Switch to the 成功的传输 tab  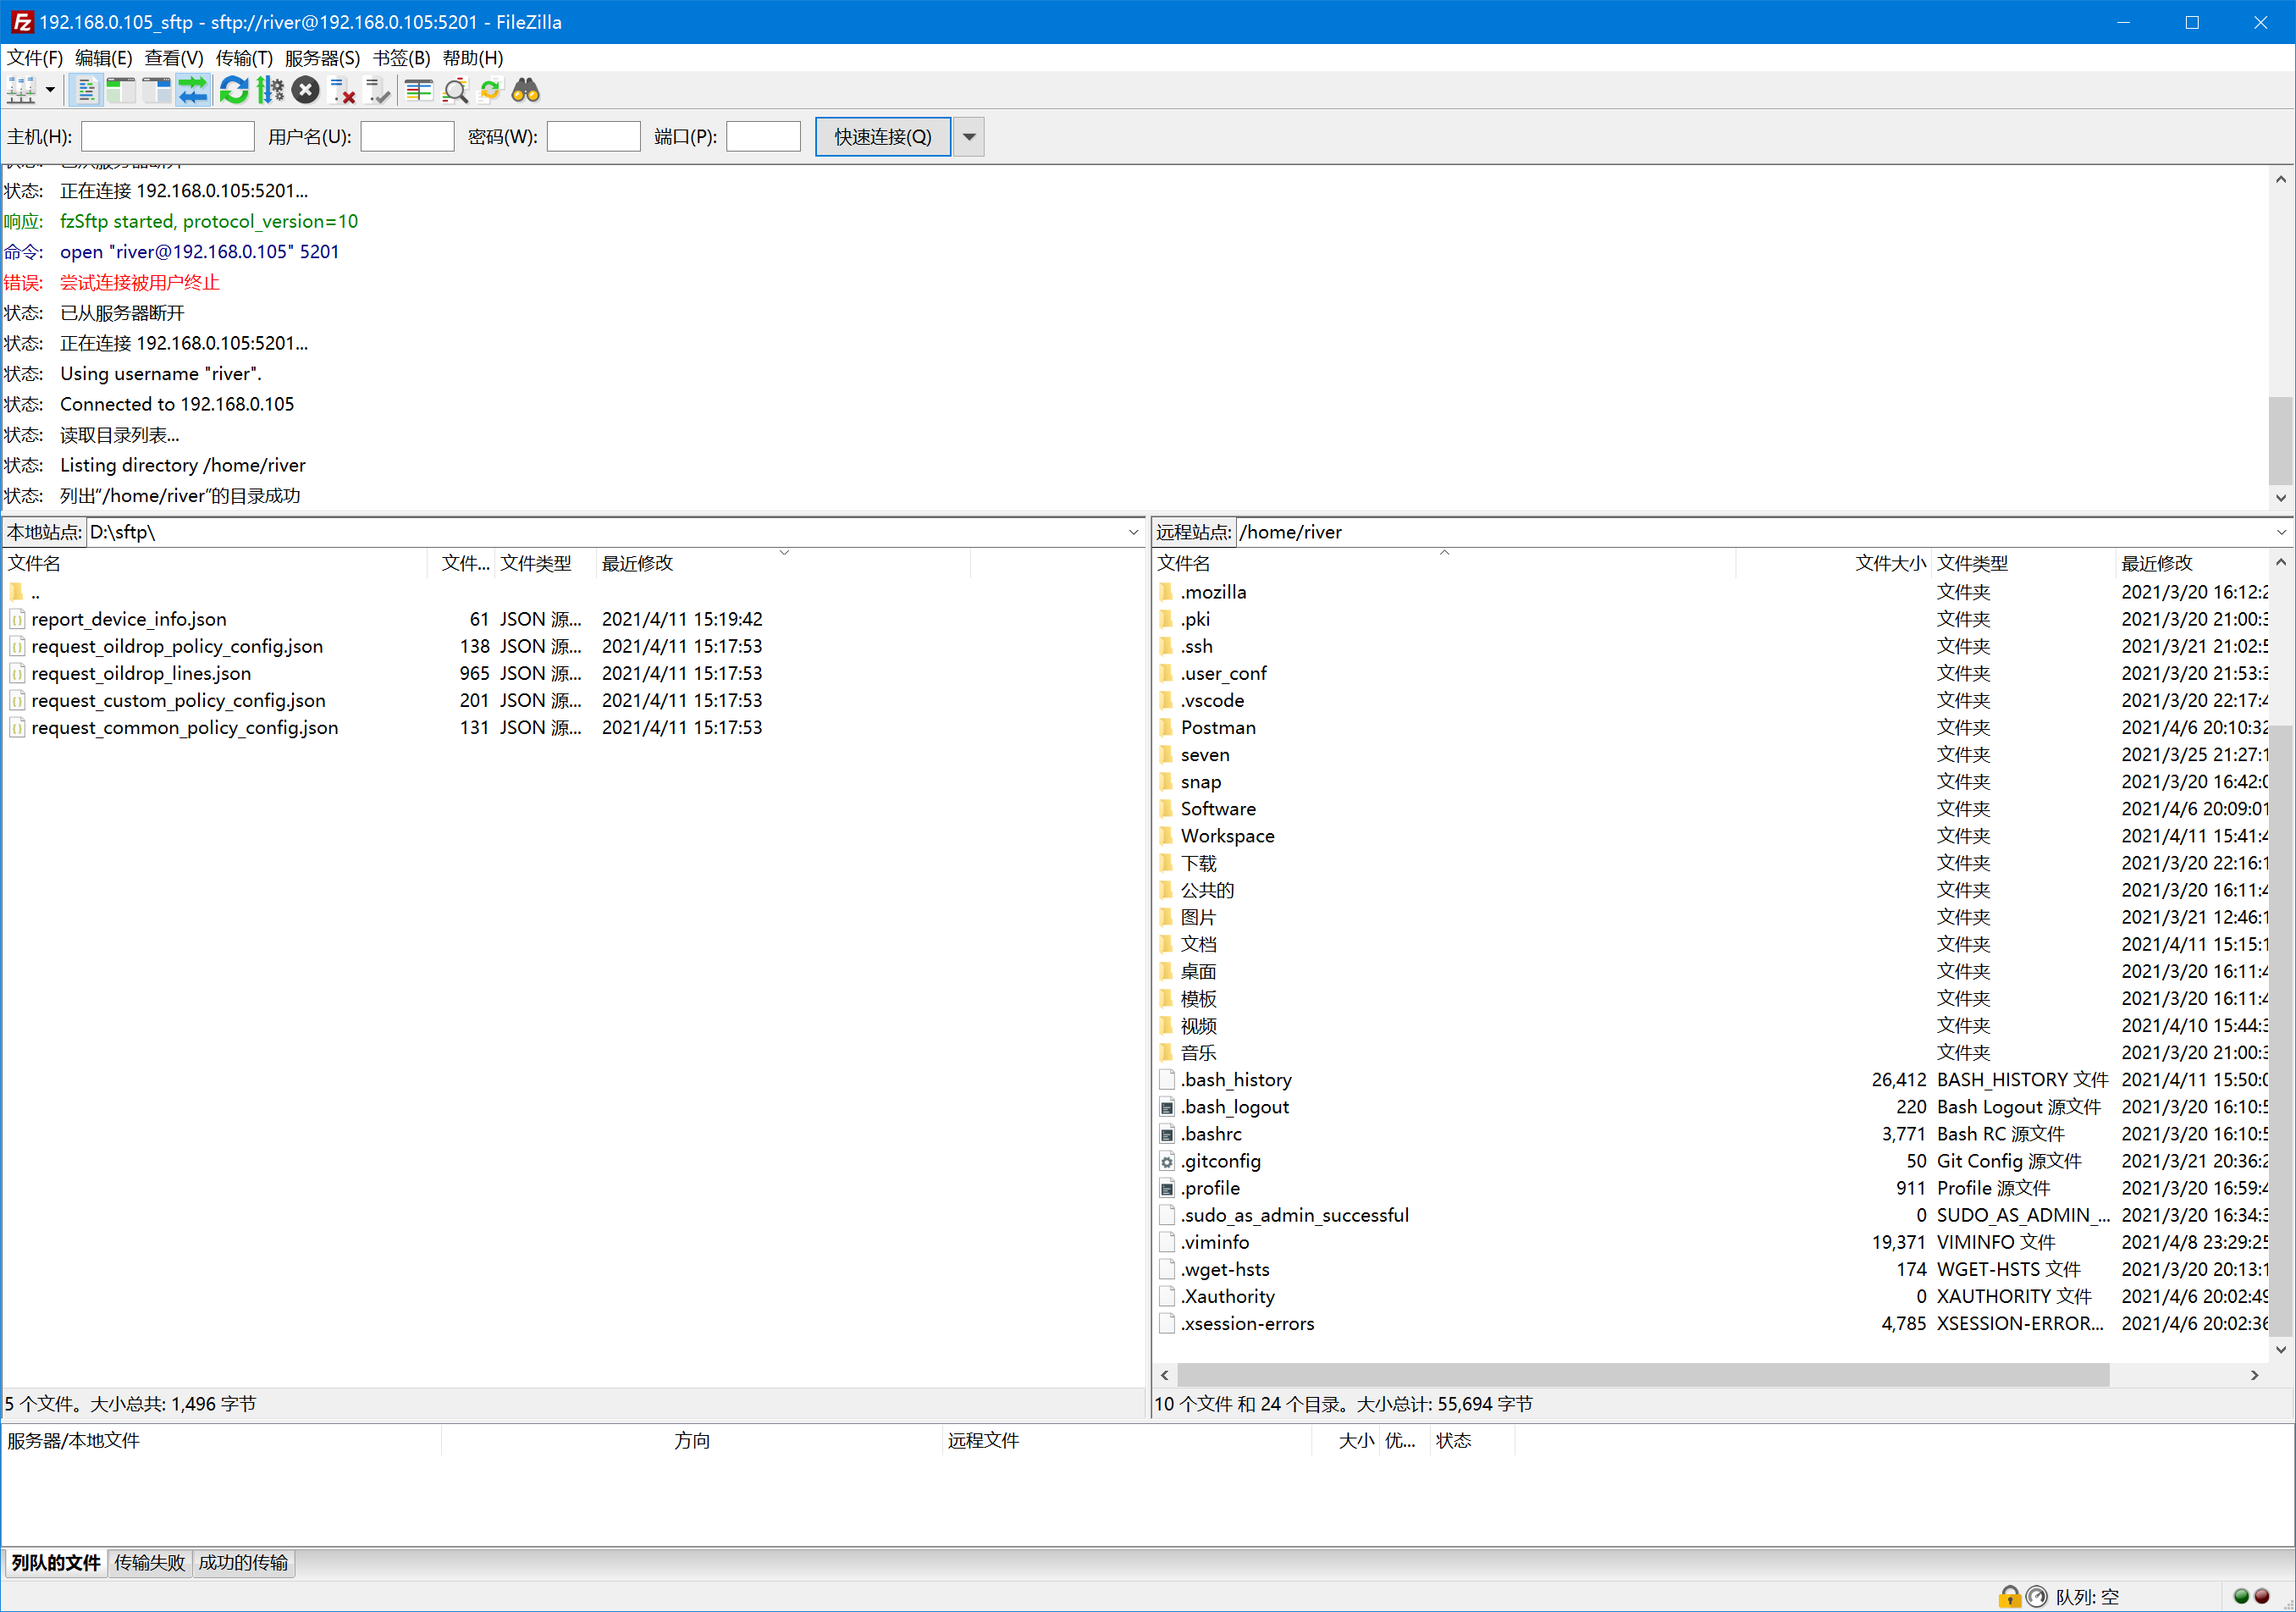tap(243, 1562)
